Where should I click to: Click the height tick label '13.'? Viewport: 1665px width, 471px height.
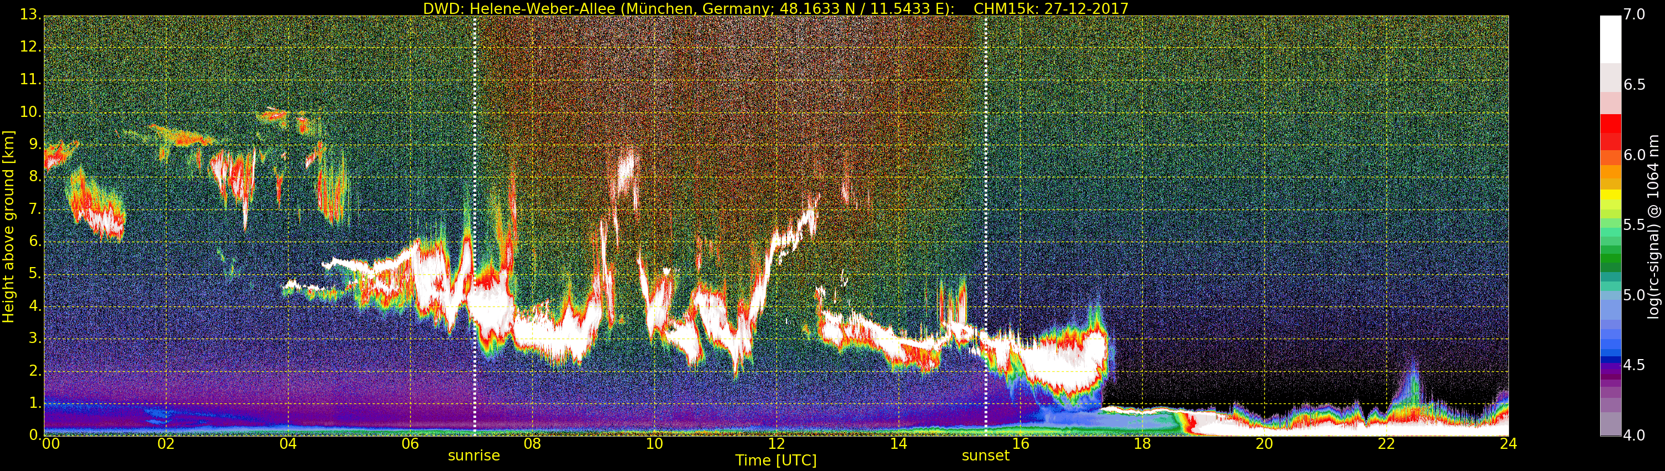tap(31, 14)
